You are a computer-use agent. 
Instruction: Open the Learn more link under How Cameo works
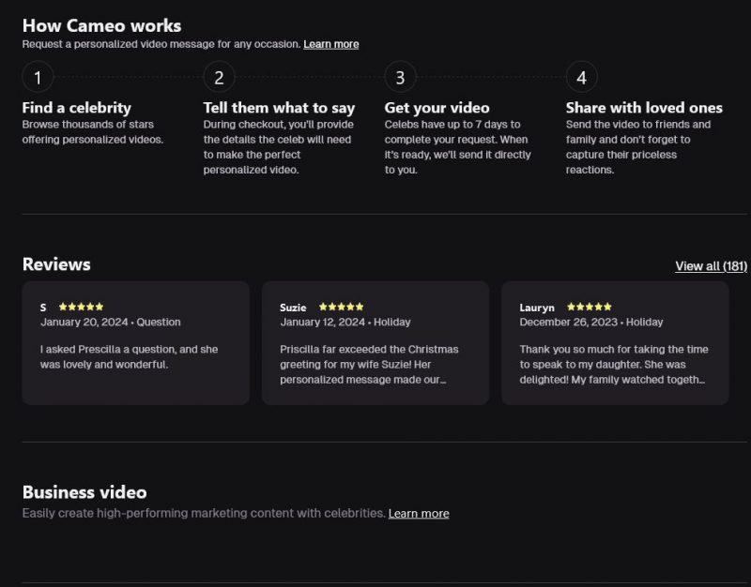click(330, 44)
